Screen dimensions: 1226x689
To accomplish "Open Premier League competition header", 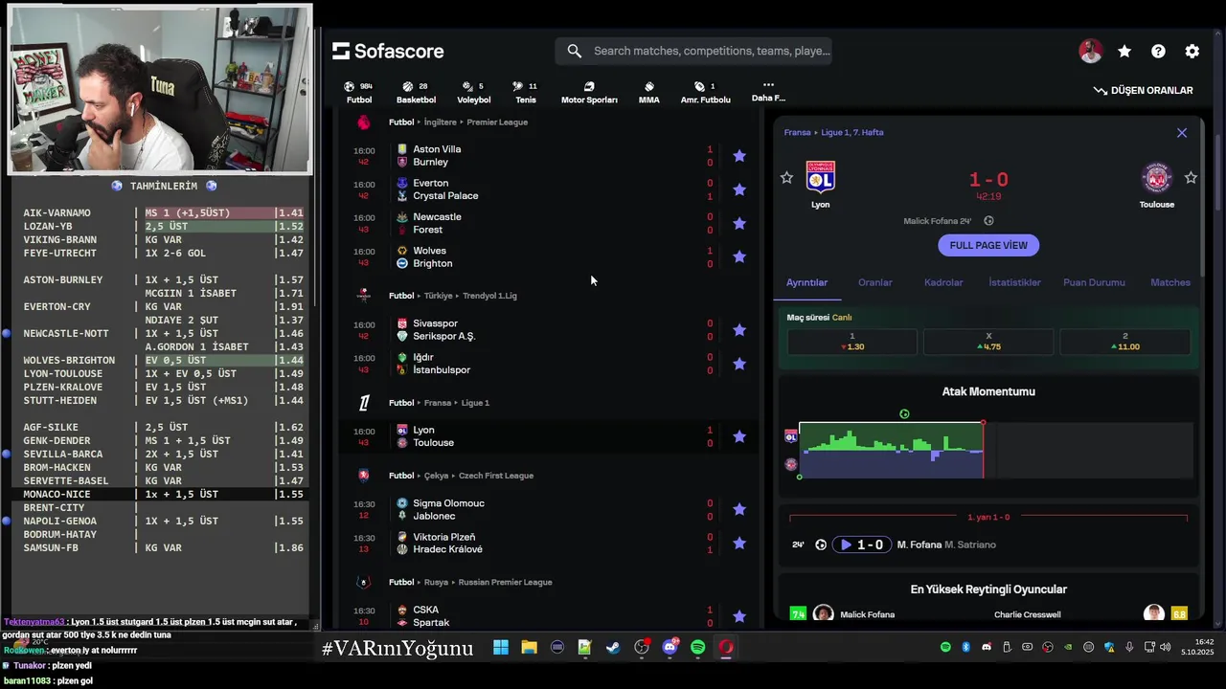I will [x=496, y=122].
